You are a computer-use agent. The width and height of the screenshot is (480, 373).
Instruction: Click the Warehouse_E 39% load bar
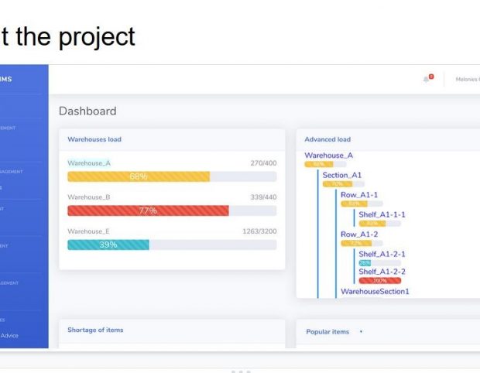pos(108,245)
